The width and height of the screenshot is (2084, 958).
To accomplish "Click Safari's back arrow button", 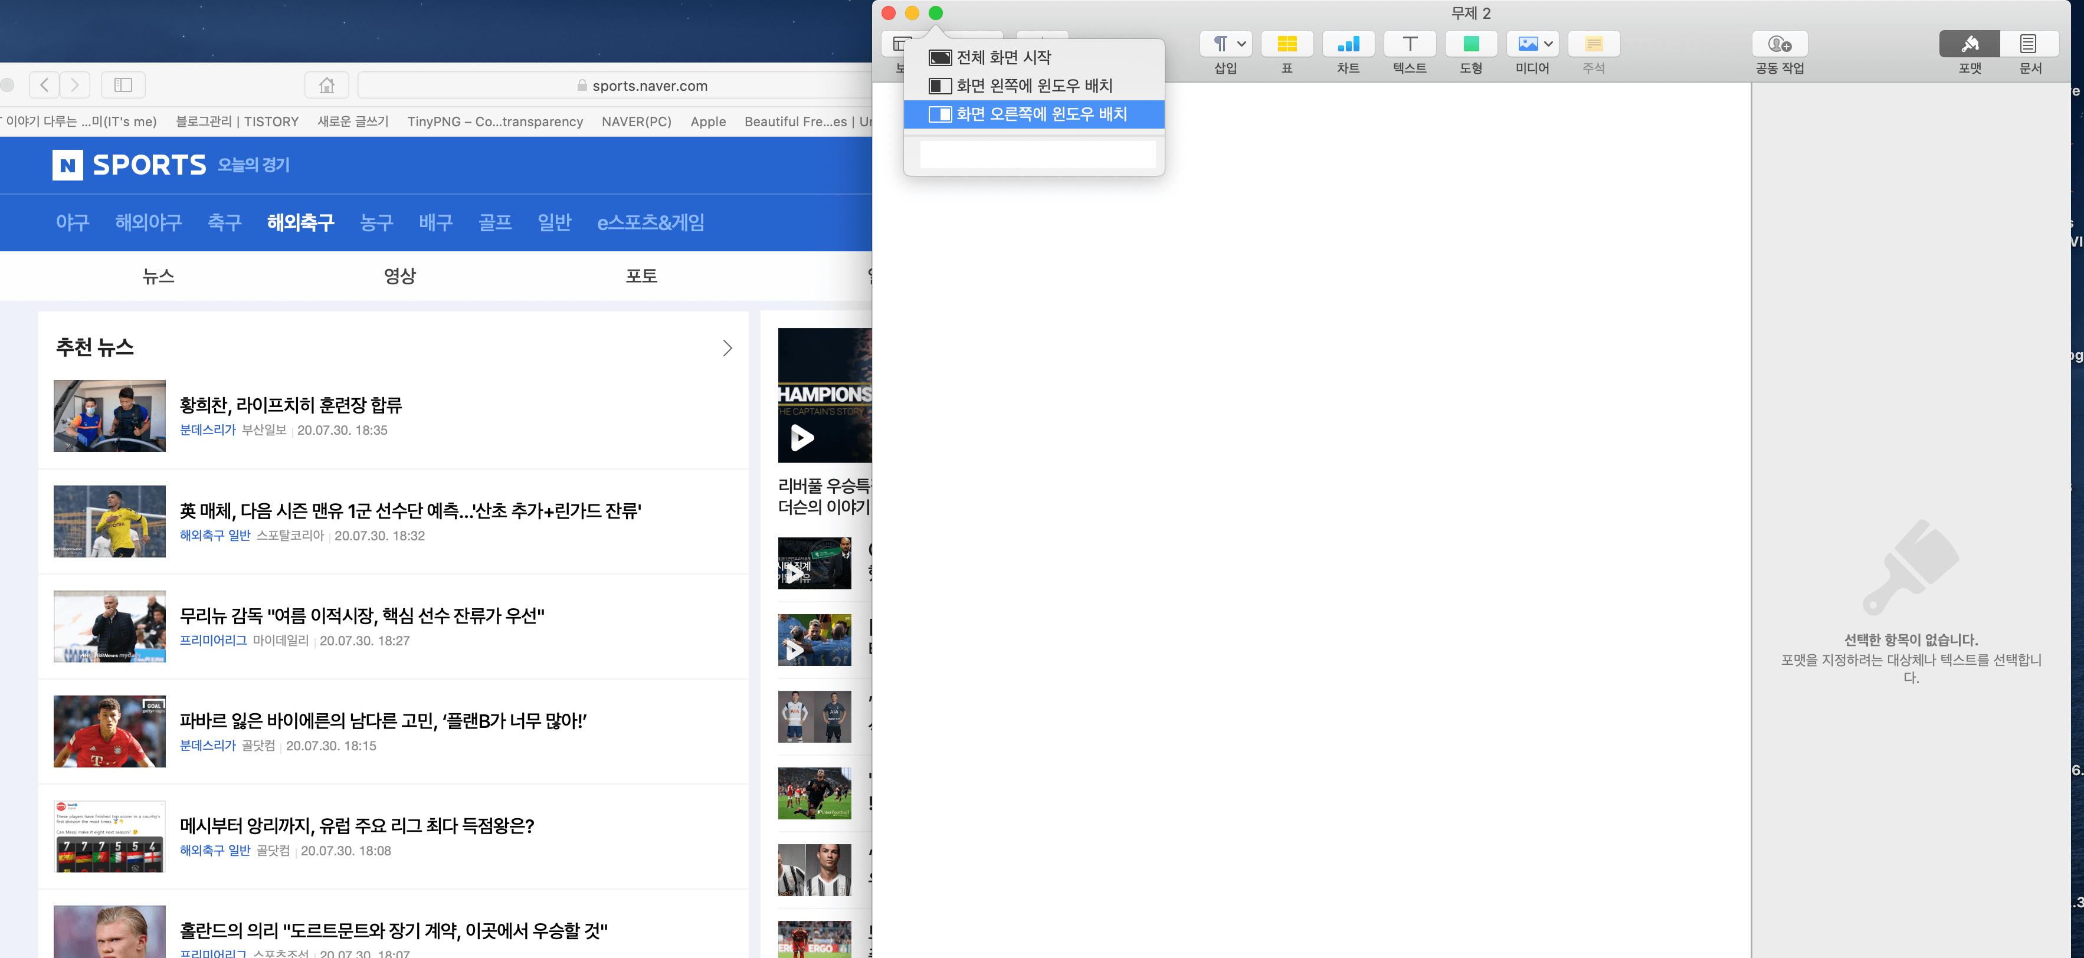I will [x=44, y=85].
